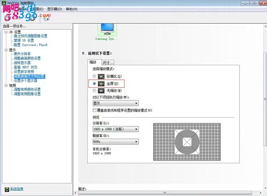
Task: Switch to the 缩放 tab
Action: click(95, 62)
